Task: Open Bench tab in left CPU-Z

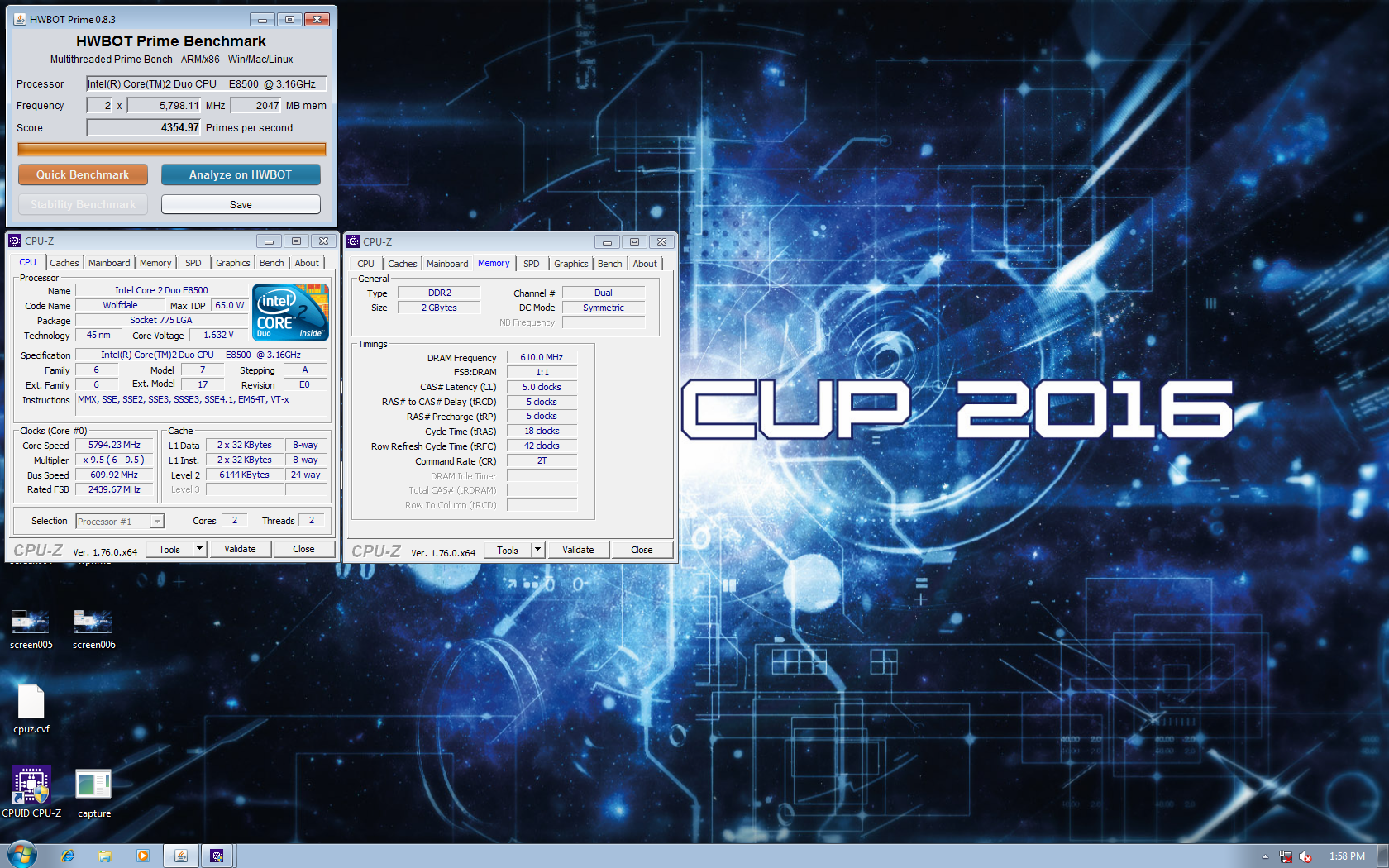Action: pyautogui.click(x=271, y=263)
